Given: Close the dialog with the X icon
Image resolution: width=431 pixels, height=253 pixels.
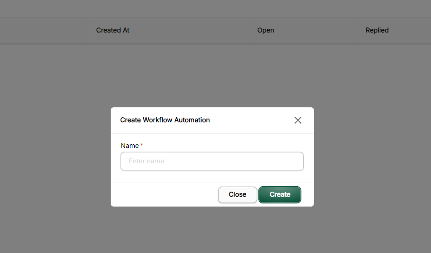Looking at the screenshot, I should (298, 120).
